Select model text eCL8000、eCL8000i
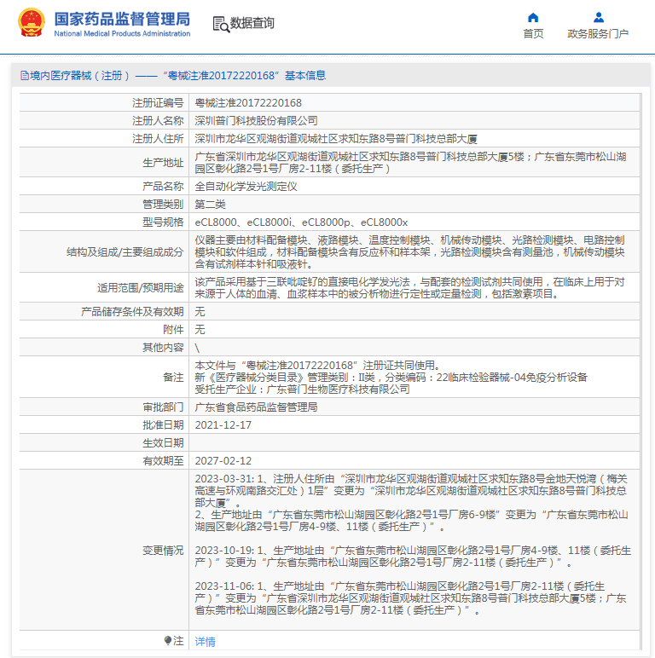Screen dimensions: 655x658 pos(244,222)
